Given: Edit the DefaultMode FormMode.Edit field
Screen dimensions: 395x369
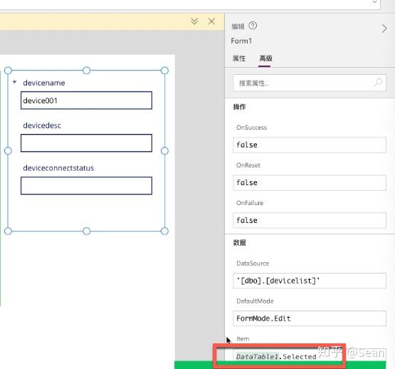Looking at the screenshot, I should coord(310,318).
